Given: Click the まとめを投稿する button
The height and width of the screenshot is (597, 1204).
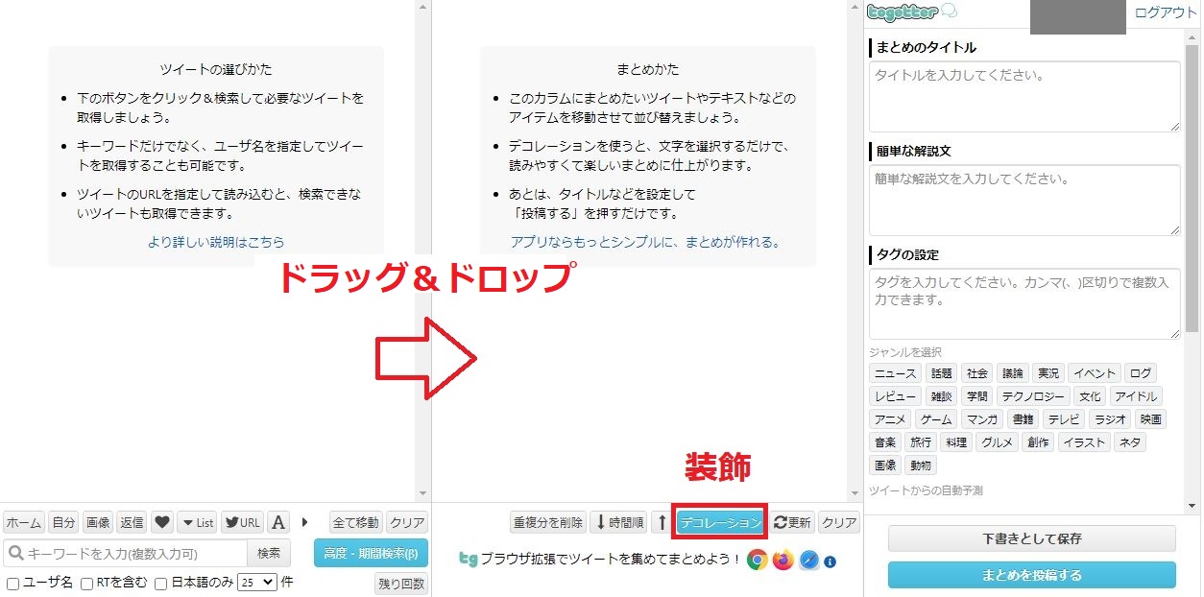Looking at the screenshot, I should pos(1031,575).
